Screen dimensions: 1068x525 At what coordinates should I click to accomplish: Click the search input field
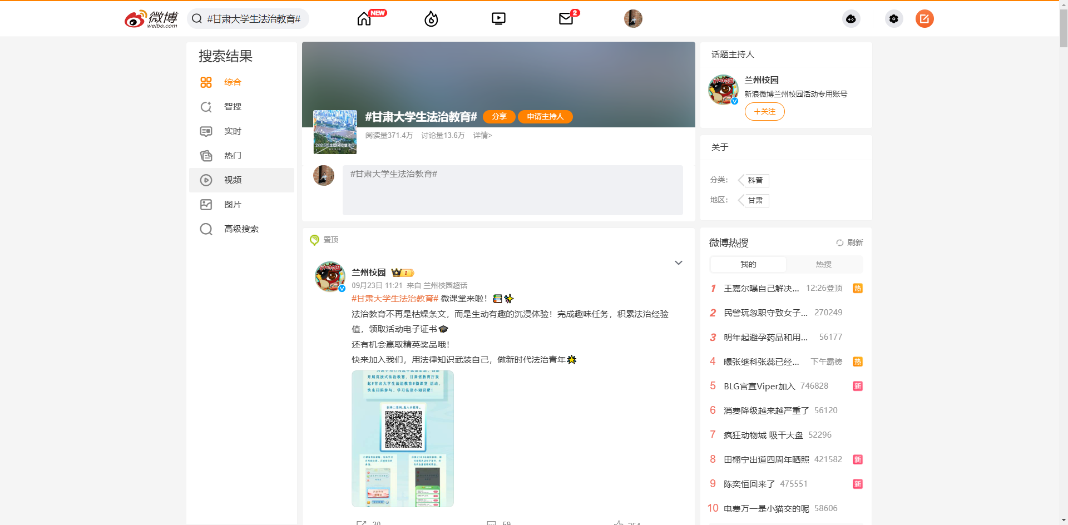tap(256, 18)
